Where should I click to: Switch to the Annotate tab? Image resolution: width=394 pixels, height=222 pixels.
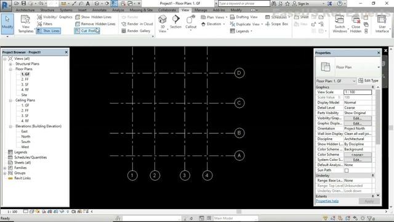[99, 10]
